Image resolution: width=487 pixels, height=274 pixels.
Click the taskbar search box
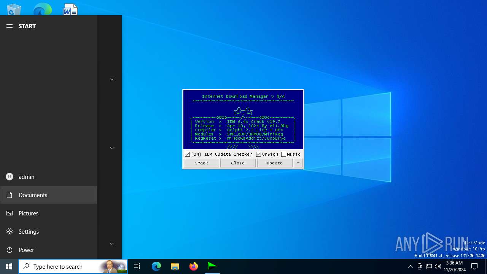[73, 266]
